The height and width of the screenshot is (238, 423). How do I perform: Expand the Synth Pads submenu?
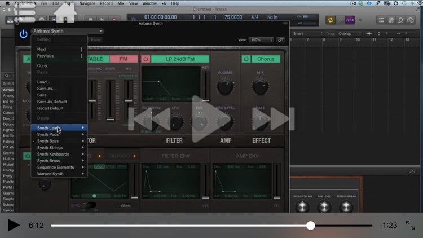[x=59, y=134]
